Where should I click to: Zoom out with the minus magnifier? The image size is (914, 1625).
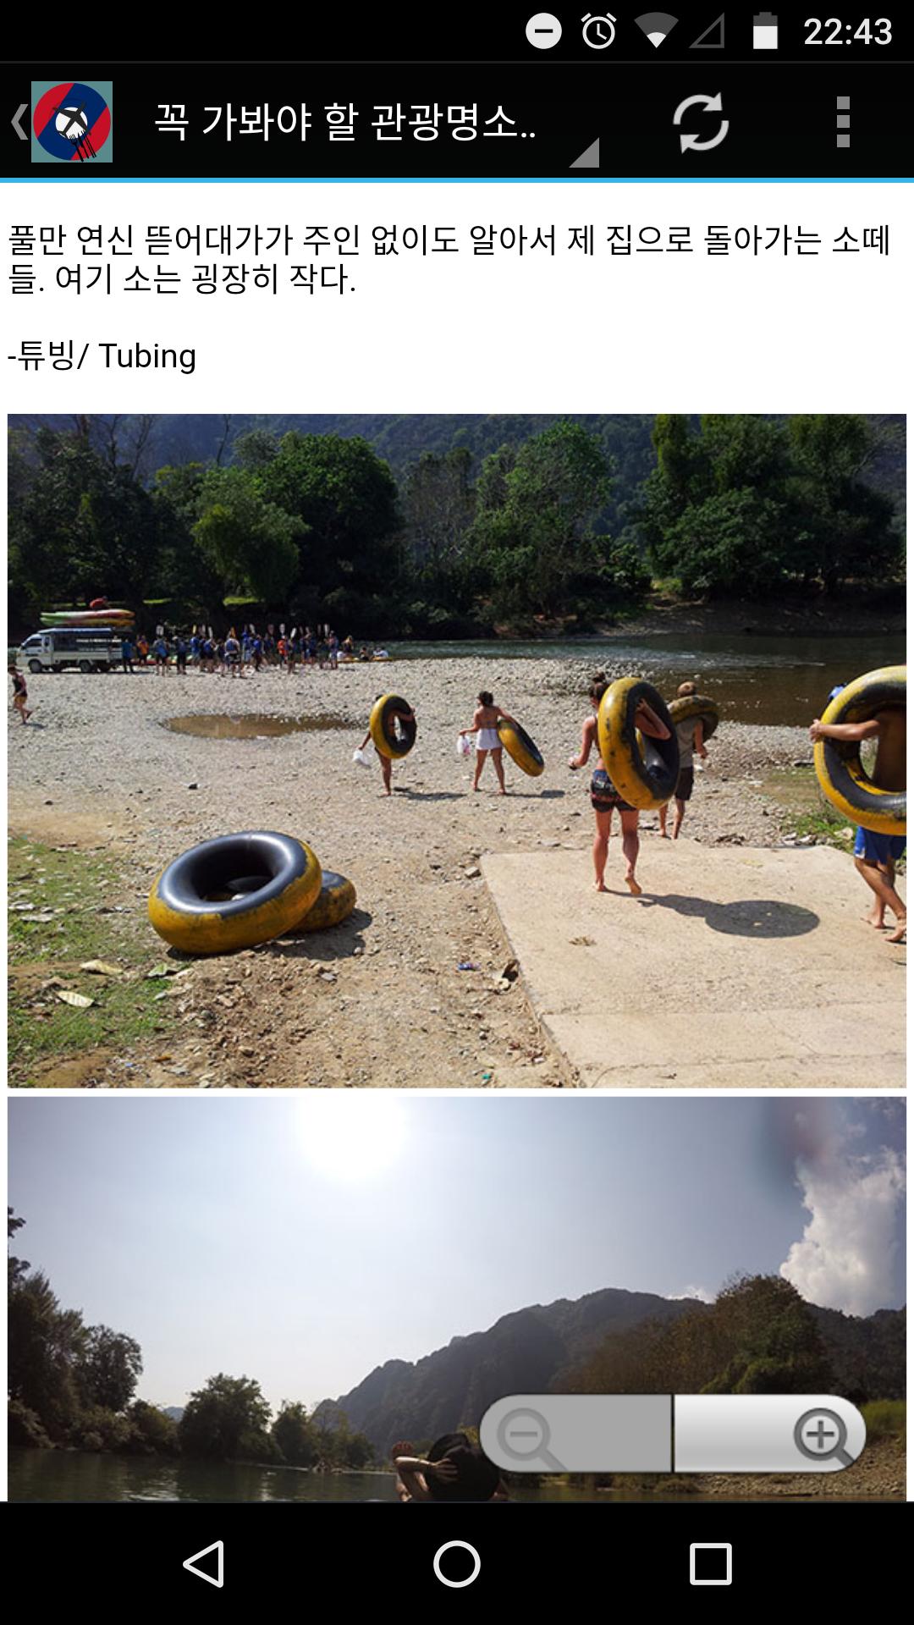(x=575, y=1434)
